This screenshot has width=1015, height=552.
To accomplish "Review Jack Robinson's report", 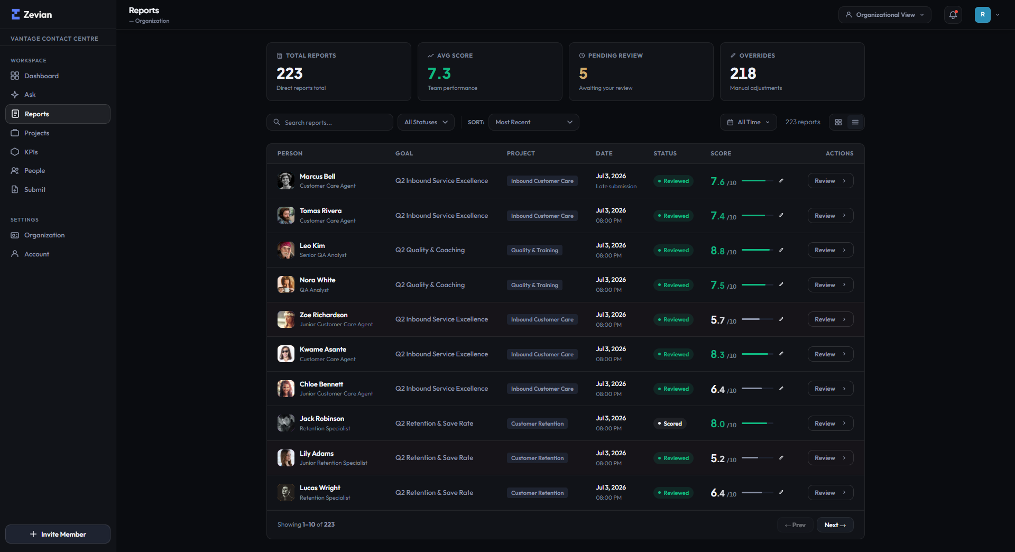I will coord(831,424).
